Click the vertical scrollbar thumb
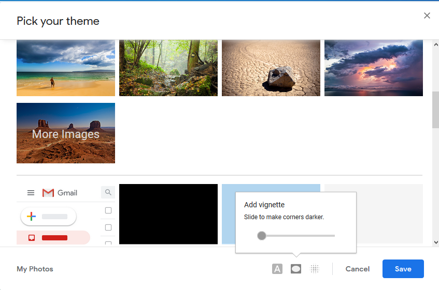439x290 pixels. tap(436, 110)
